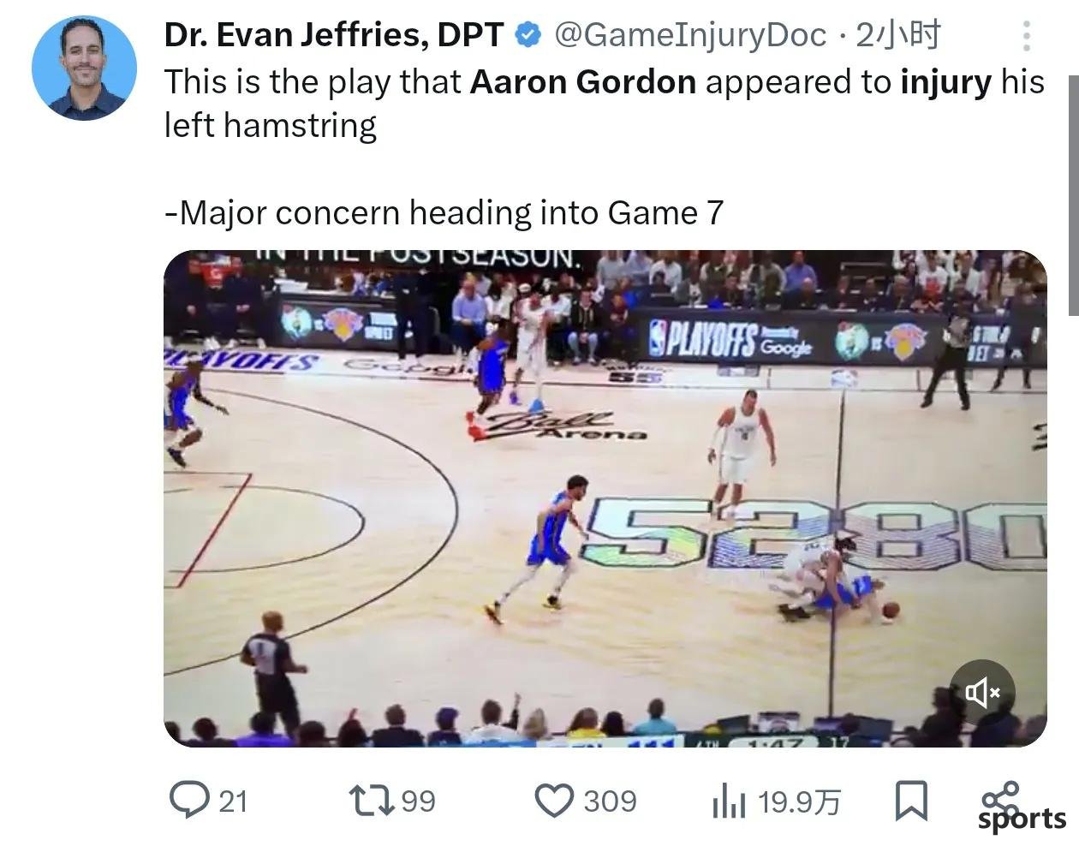Open the 99 retweets count
Viewport: 1079px width, 846px height.
coord(418,801)
